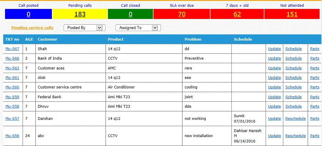Click Update for the Alok row
Viewport: 322px width, 146px height.
[x=274, y=77]
